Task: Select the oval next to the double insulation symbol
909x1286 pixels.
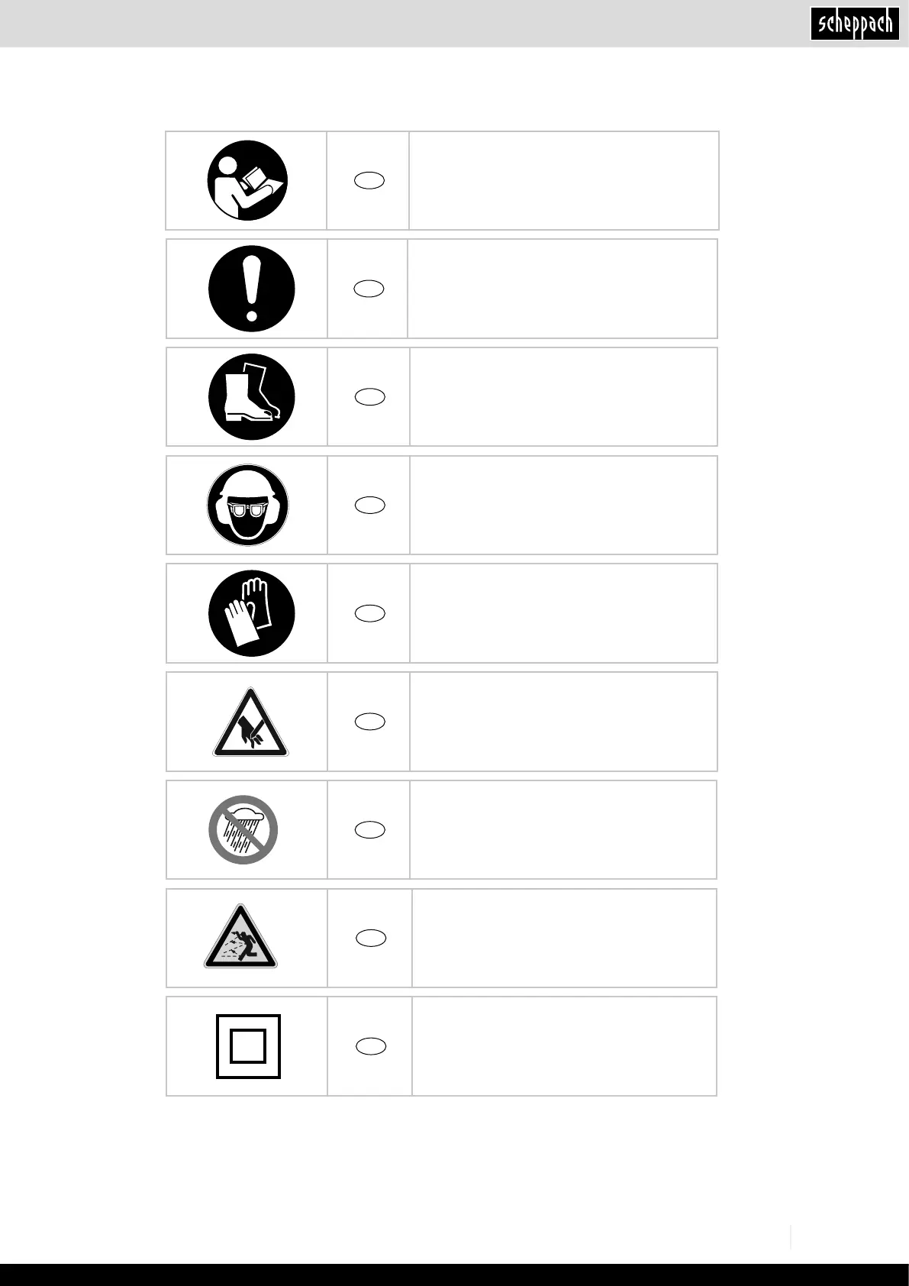Action: coord(370,1046)
